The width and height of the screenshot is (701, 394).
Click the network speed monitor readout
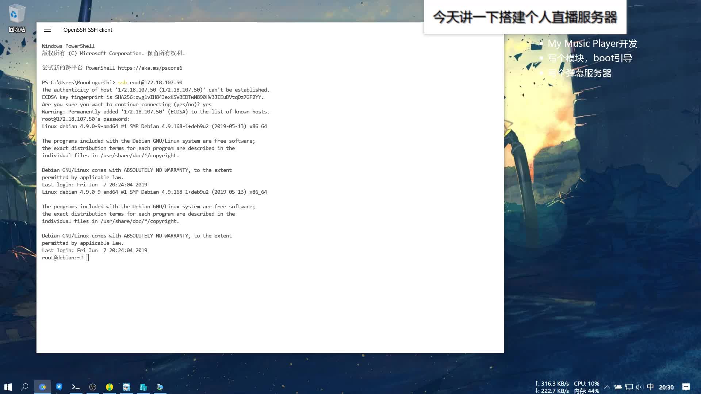click(552, 387)
